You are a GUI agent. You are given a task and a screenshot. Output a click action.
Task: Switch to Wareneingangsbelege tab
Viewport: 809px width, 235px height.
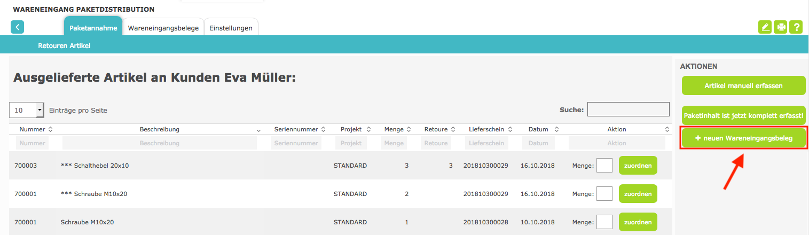click(x=163, y=28)
